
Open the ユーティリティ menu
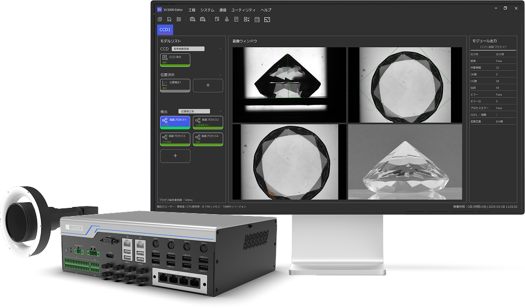tap(243, 10)
